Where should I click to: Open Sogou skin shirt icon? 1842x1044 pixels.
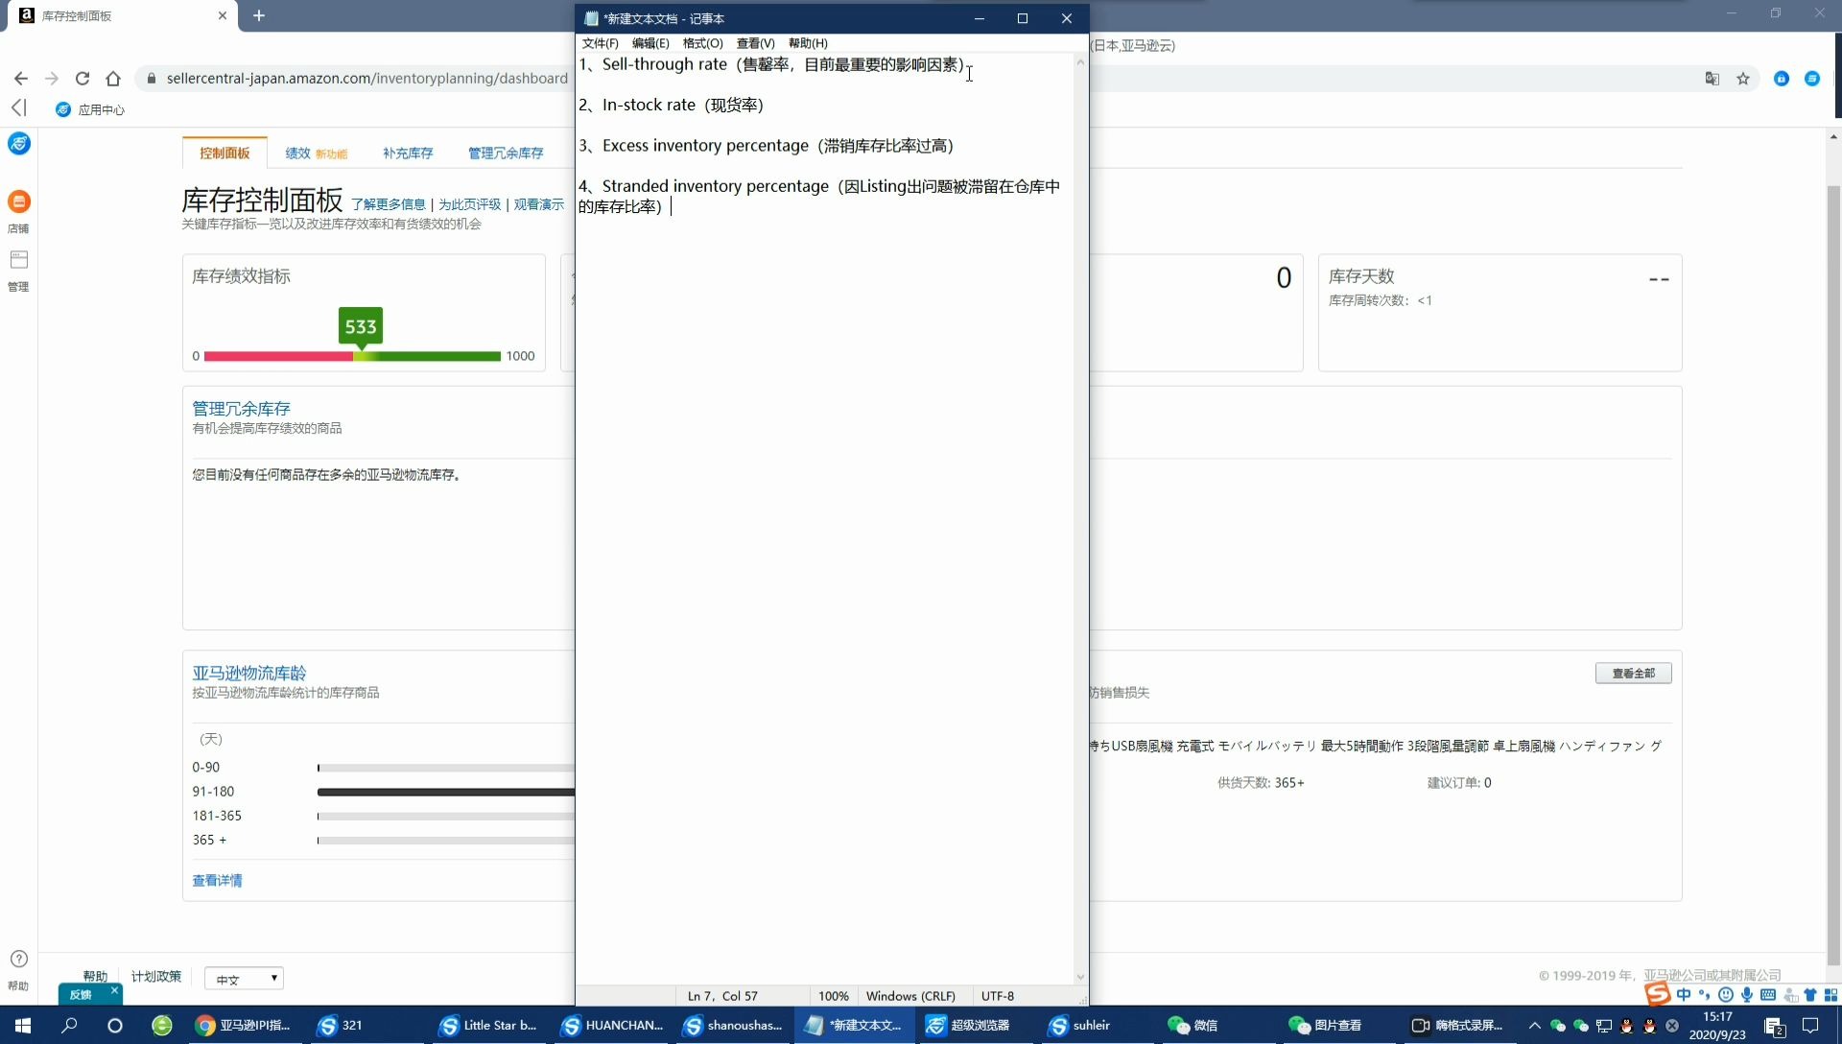[1810, 994]
